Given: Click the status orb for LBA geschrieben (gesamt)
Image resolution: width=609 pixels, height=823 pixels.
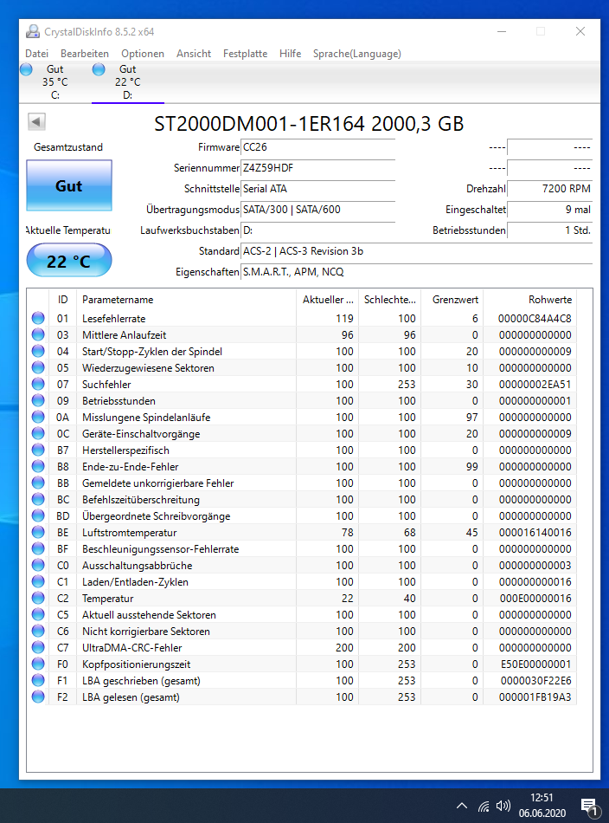Looking at the screenshot, I should (x=38, y=680).
